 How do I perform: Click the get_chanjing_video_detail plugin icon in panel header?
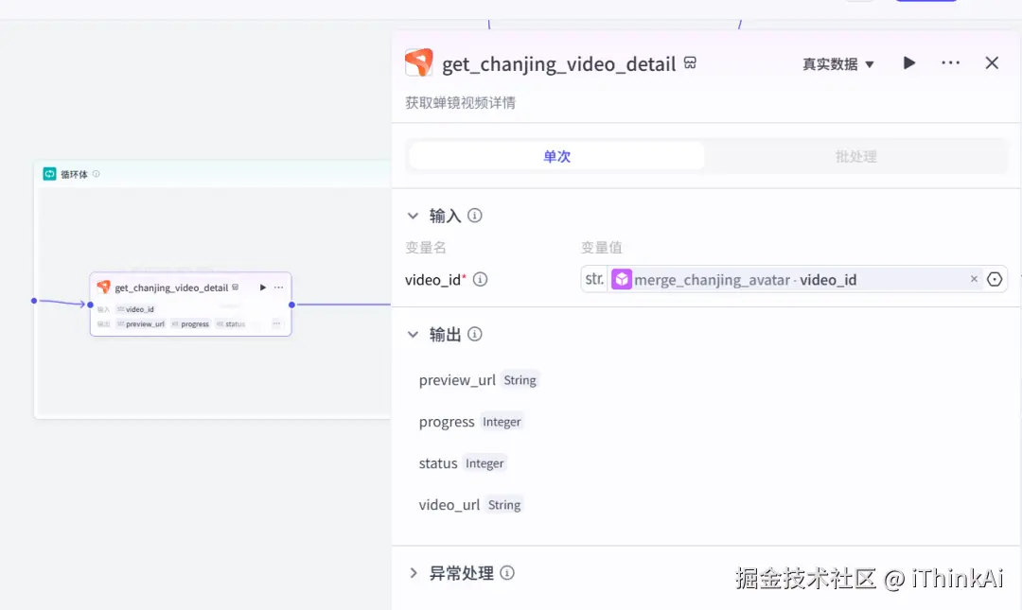419,62
